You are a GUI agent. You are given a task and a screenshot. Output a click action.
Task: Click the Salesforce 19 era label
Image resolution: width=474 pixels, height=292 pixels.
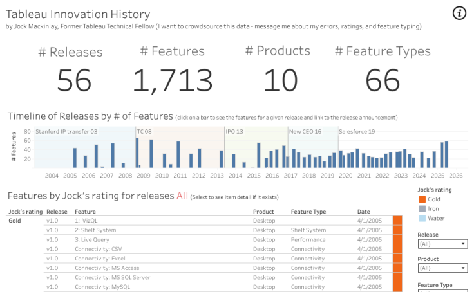pos(357,132)
